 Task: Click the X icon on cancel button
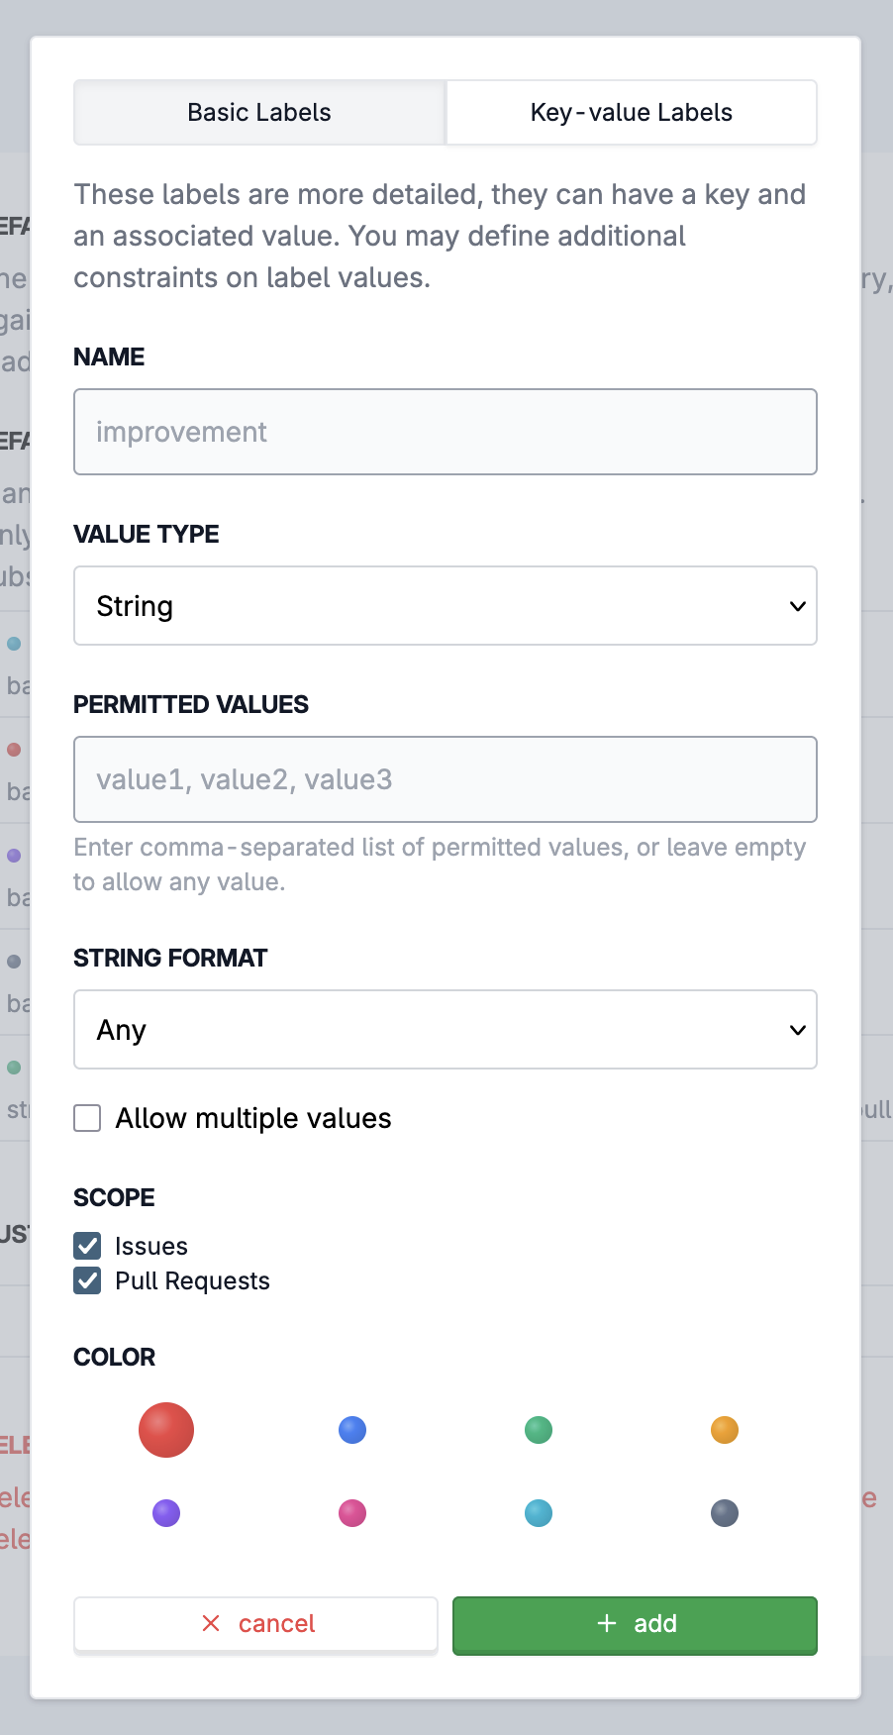coord(210,1623)
